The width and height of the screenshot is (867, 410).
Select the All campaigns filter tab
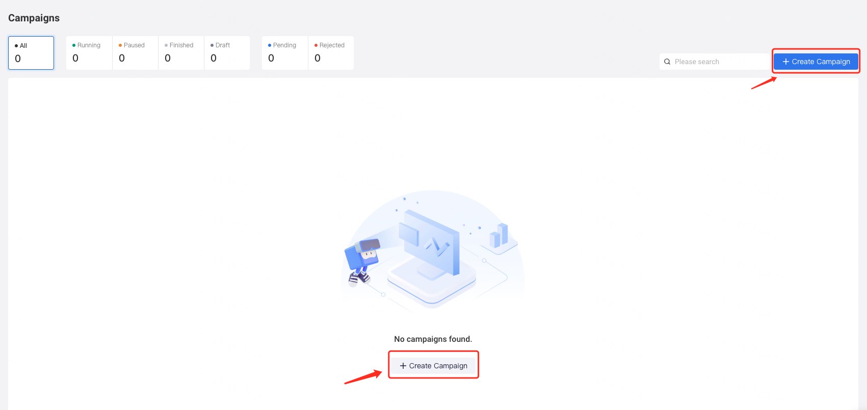tap(31, 52)
